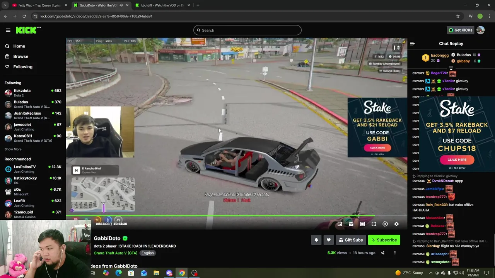Click Slardog username in chat
Screen dimensions: 495x278
click(433, 246)
